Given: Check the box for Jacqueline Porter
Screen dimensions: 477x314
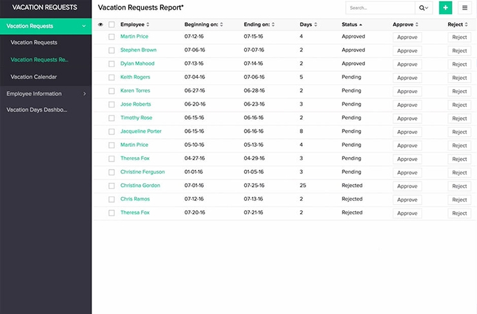Looking at the screenshot, I should (112, 131).
